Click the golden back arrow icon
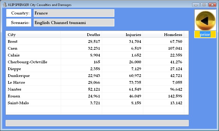 (205, 20)
